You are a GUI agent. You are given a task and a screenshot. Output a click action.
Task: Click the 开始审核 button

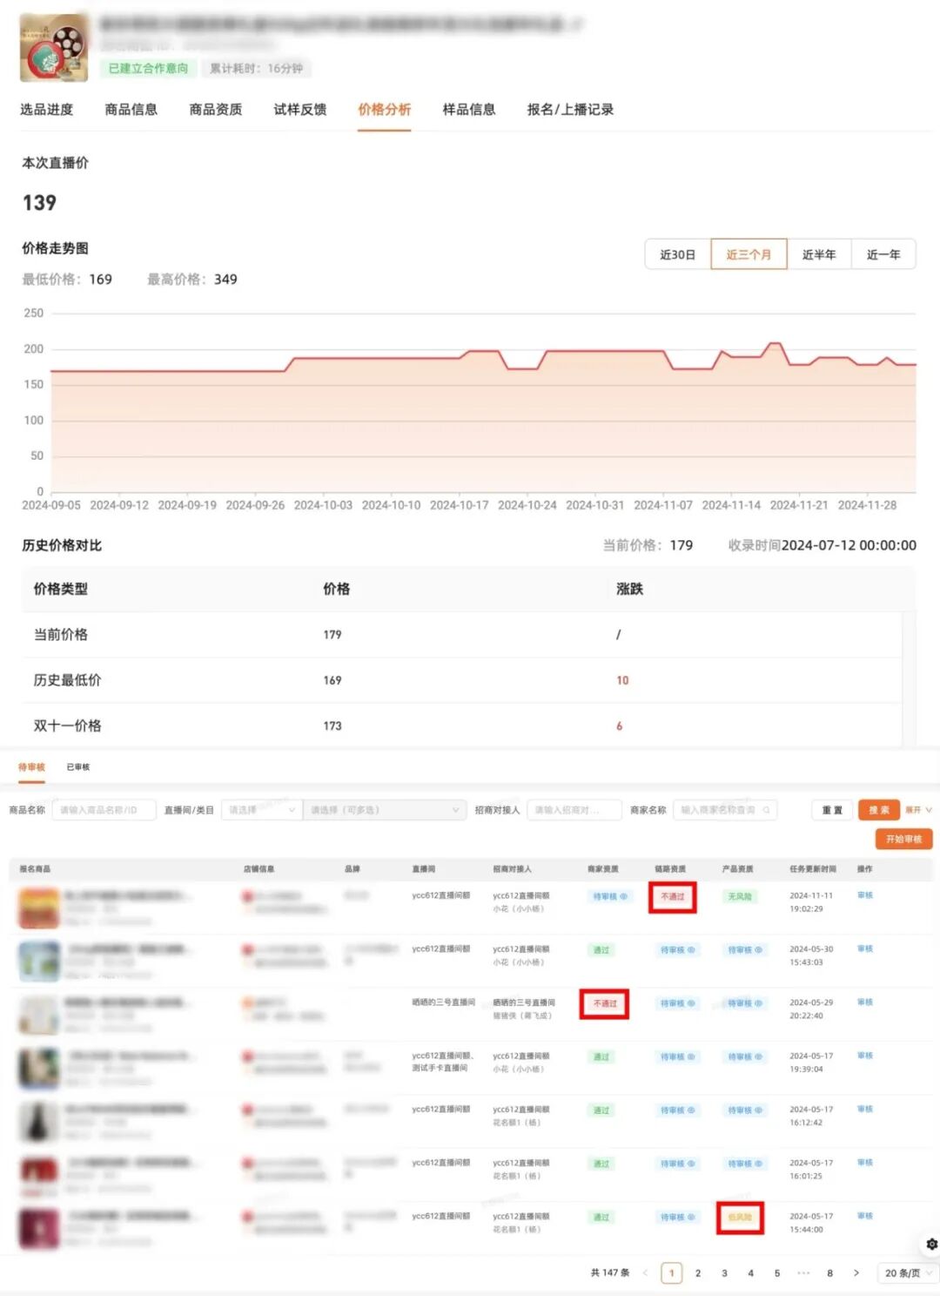coord(903,839)
